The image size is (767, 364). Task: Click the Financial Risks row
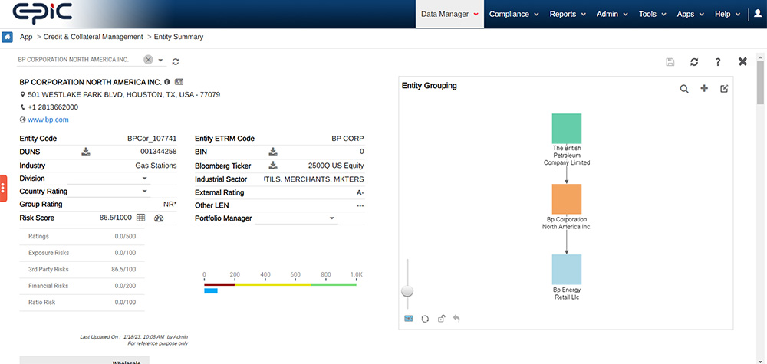click(x=82, y=286)
